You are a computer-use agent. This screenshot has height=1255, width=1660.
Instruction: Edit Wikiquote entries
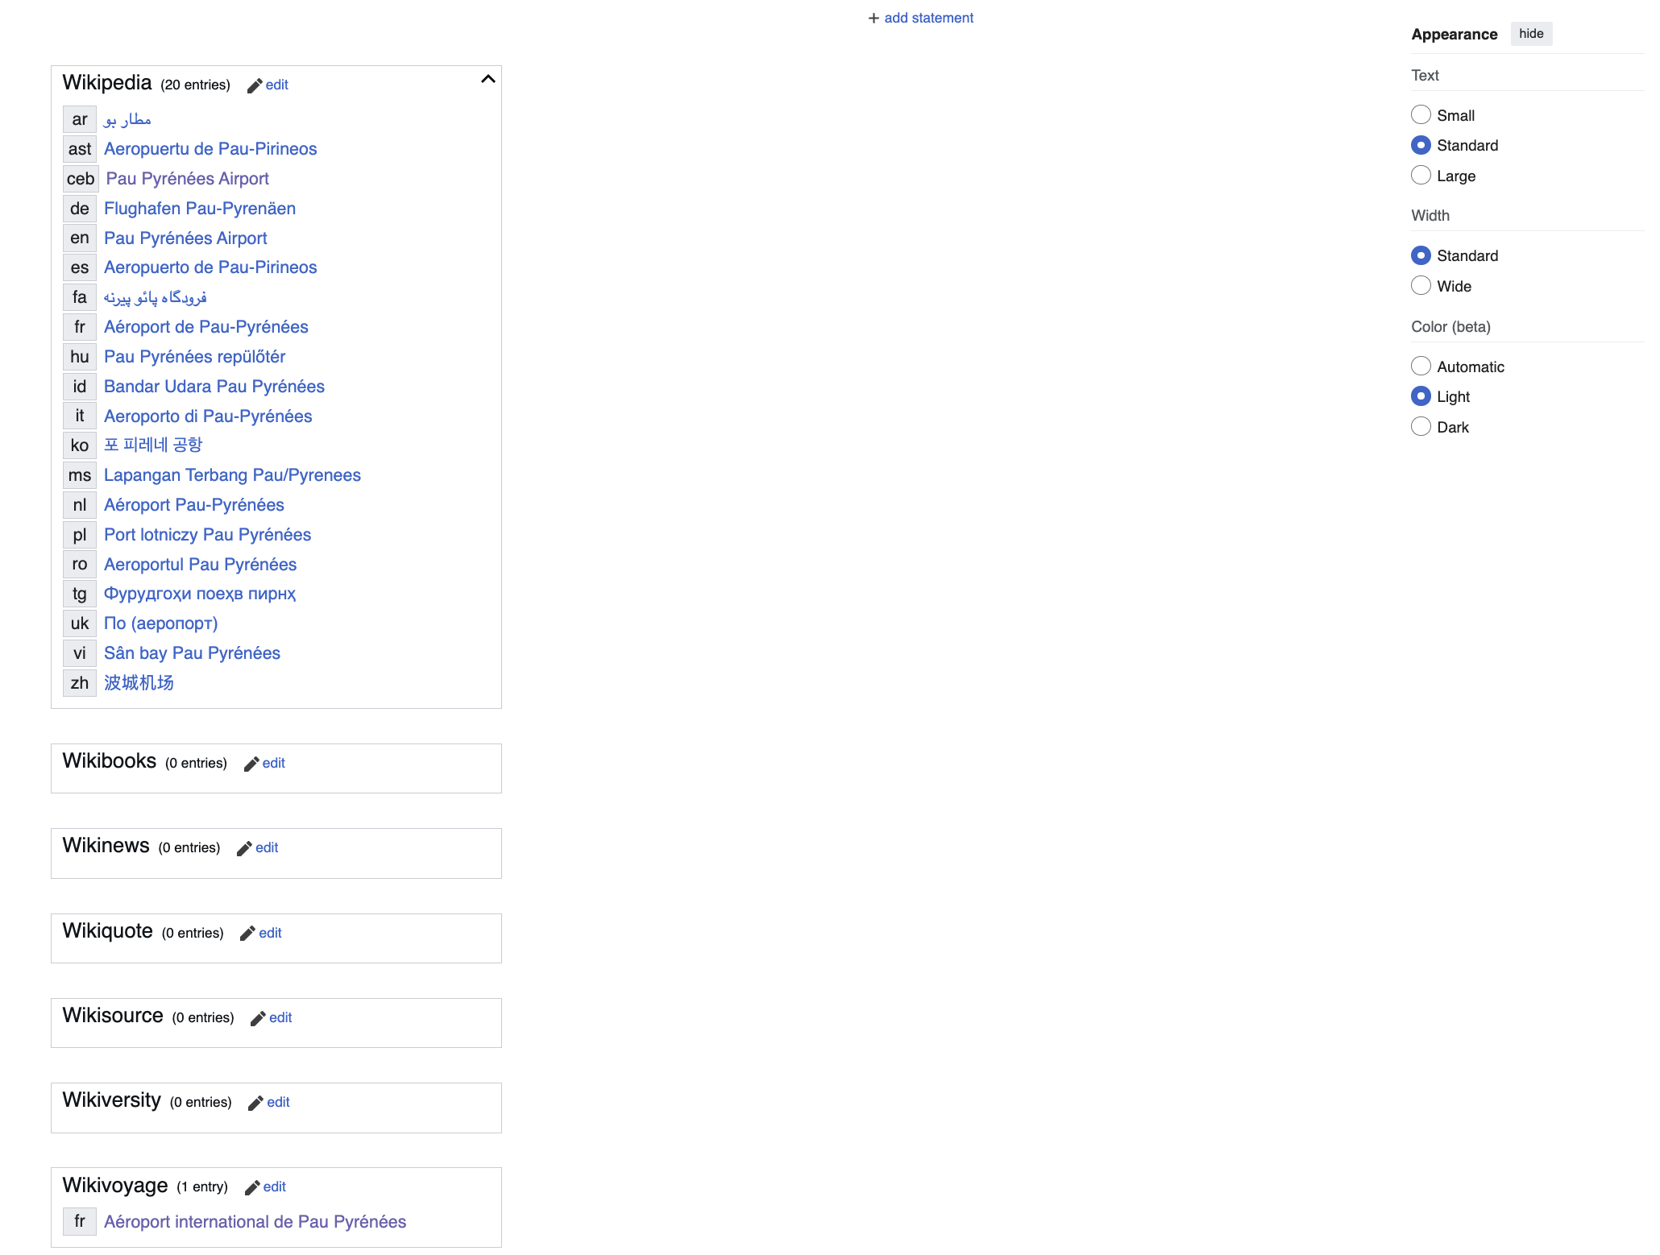coord(270,933)
